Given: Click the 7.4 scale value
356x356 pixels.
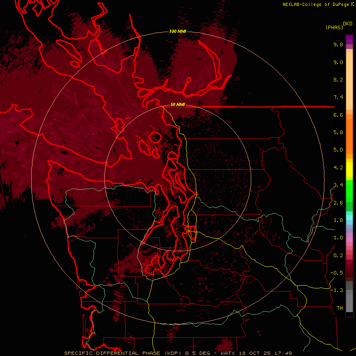Looking at the screenshot, I should pyautogui.click(x=338, y=97).
